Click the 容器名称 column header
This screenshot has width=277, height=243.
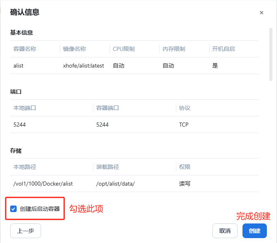coord(25,49)
